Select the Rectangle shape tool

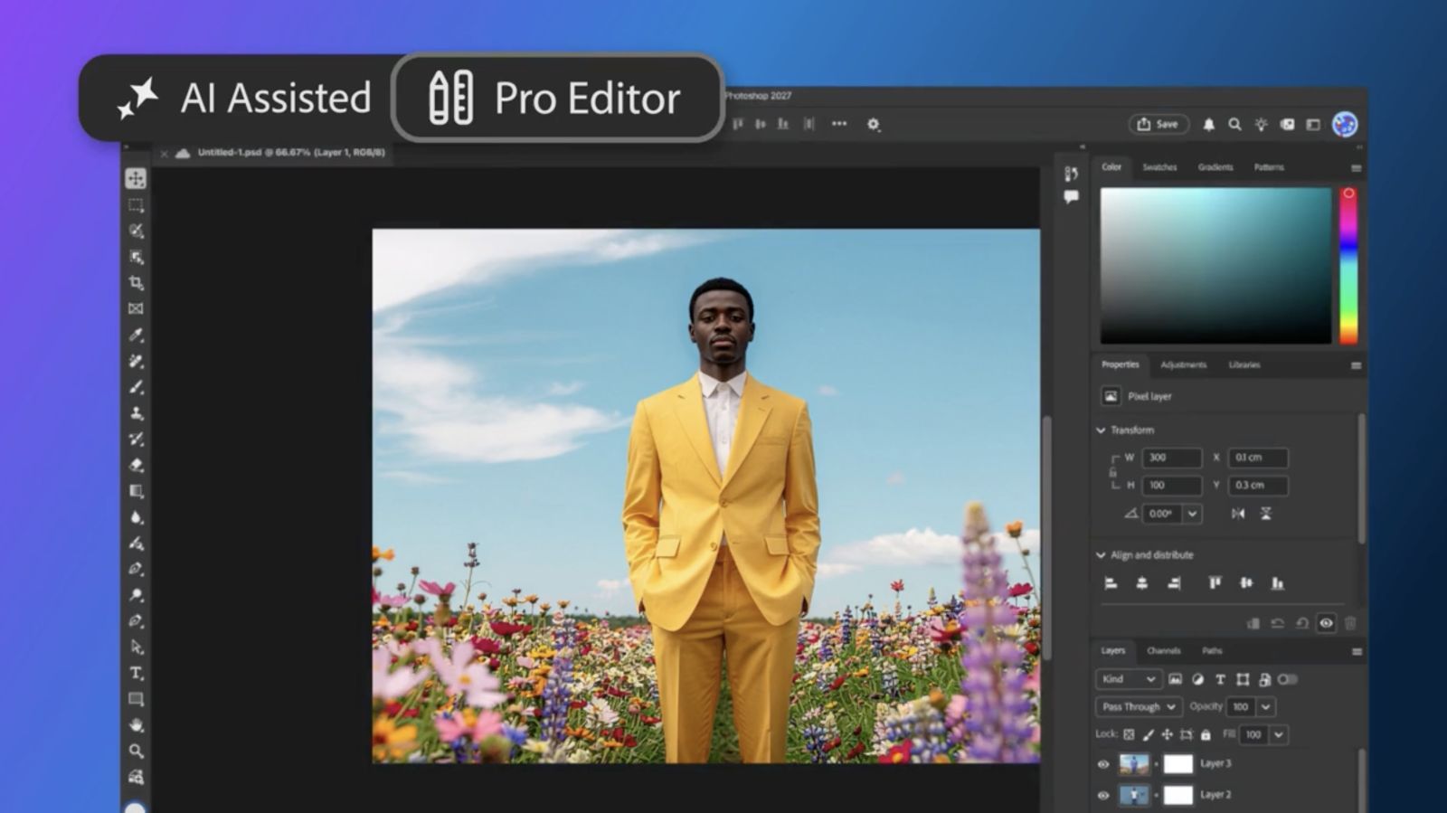136,699
